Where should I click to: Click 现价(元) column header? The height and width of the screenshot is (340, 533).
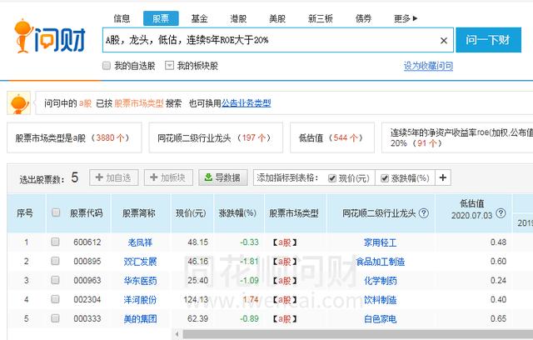[x=191, y=213]
